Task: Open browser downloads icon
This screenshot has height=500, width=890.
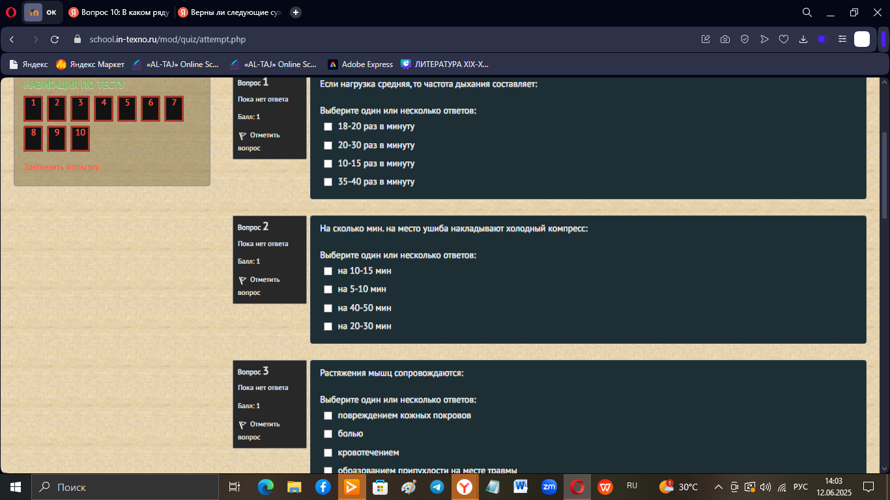Action: point(803,39)
